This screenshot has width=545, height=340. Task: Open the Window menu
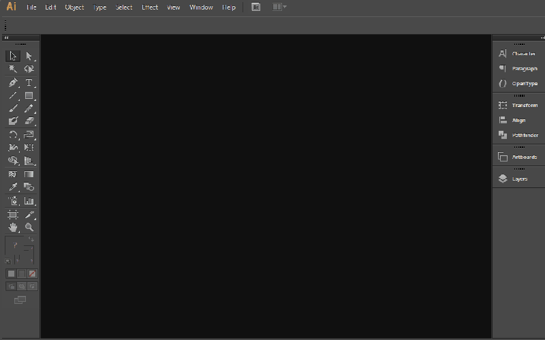201,7
